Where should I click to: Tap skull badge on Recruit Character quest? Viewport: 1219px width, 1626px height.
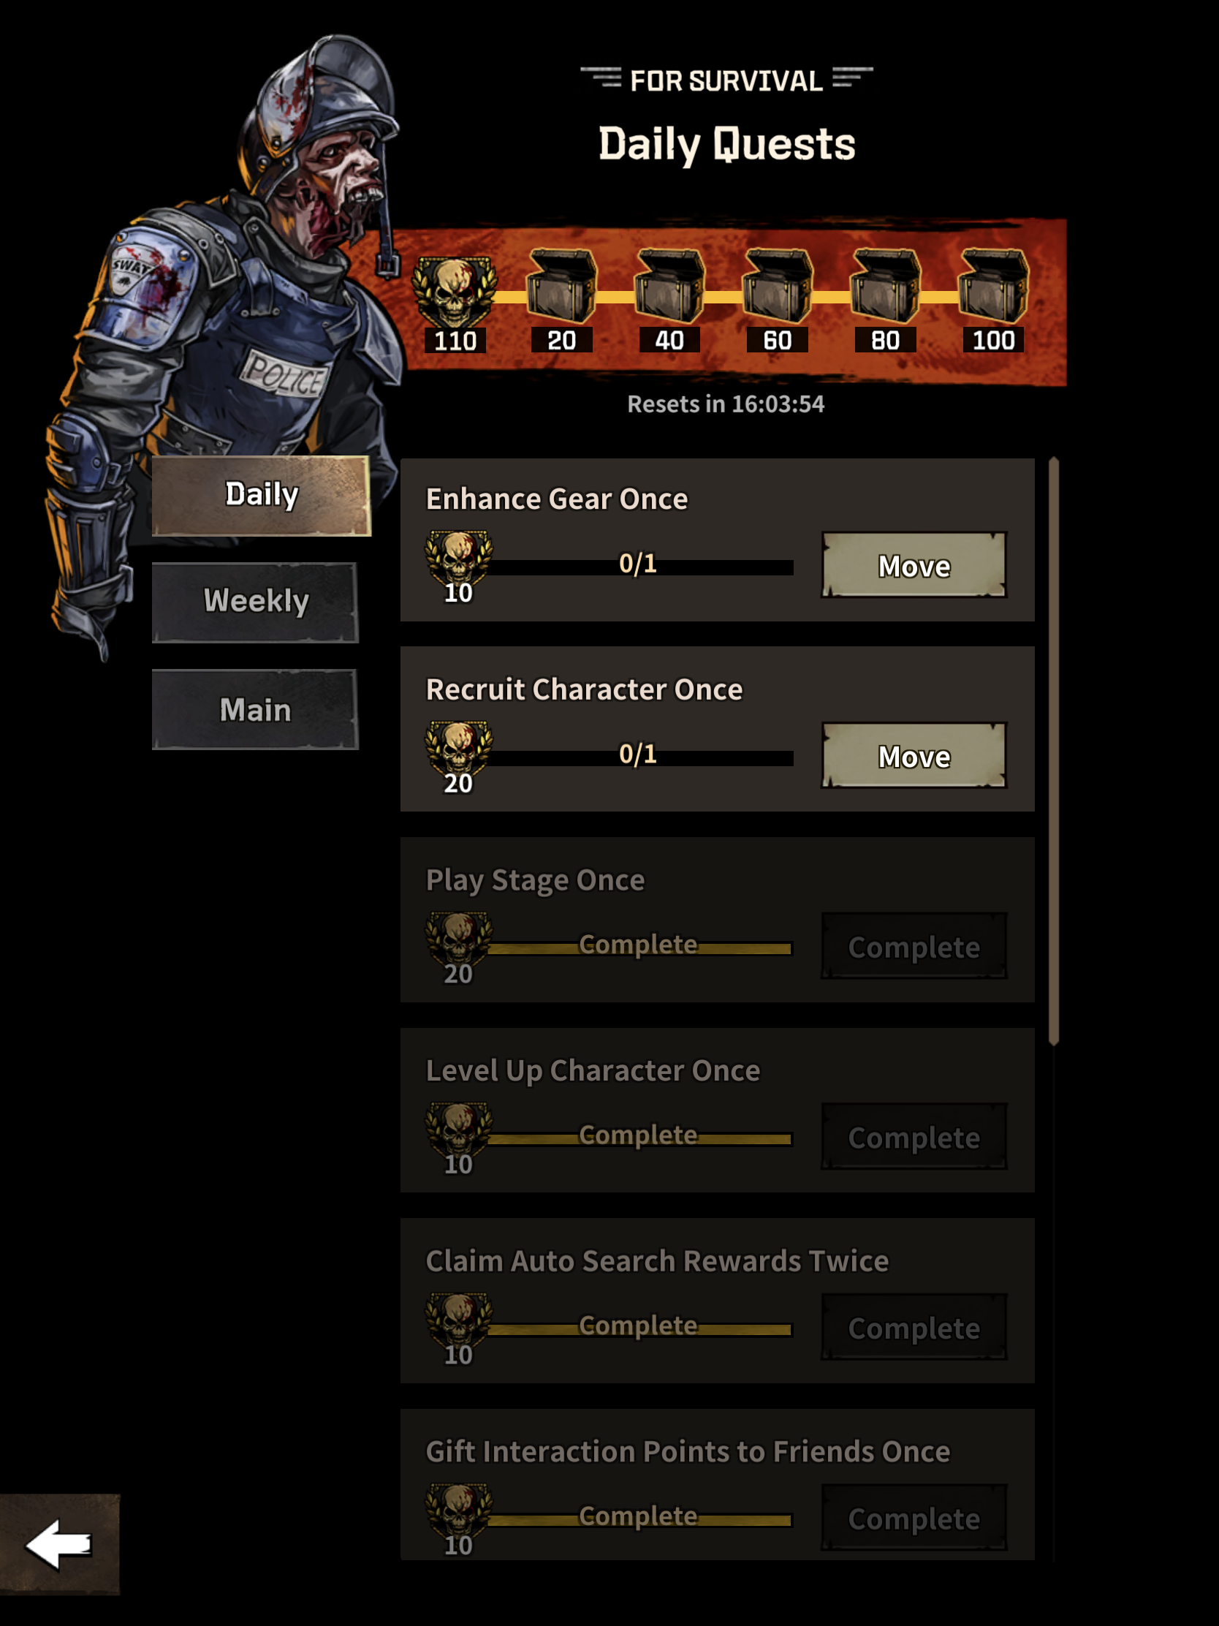(459, 749)
